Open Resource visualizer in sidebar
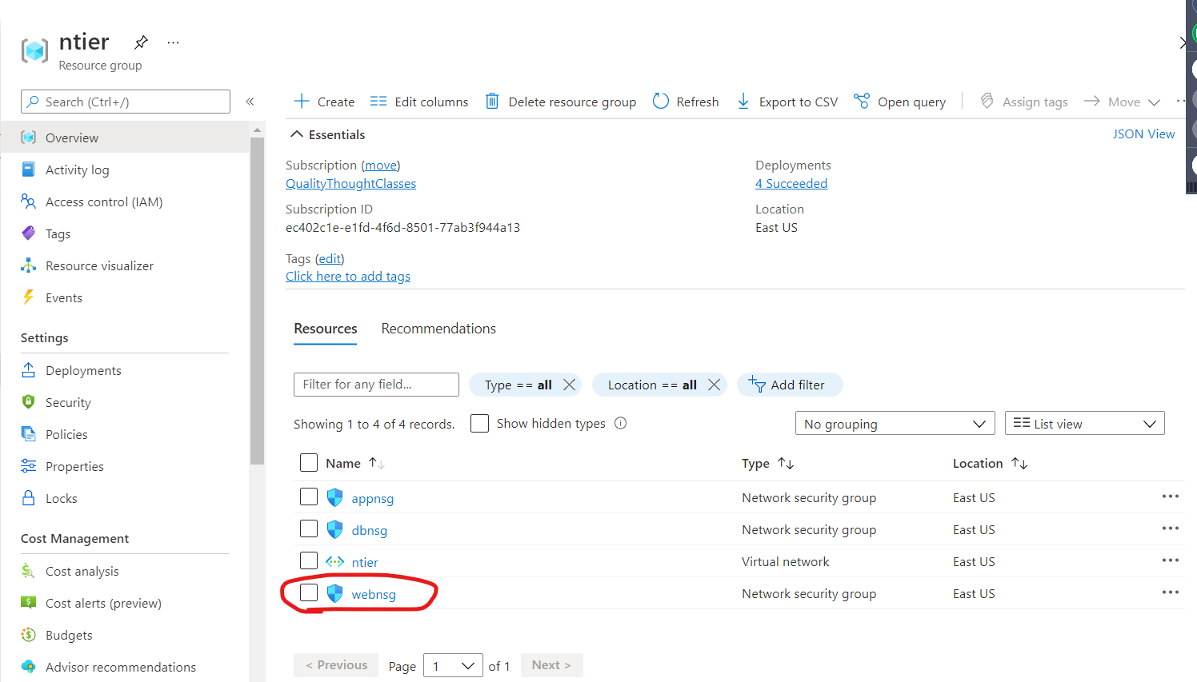The image size is (1197, 682). pos(99,265)
